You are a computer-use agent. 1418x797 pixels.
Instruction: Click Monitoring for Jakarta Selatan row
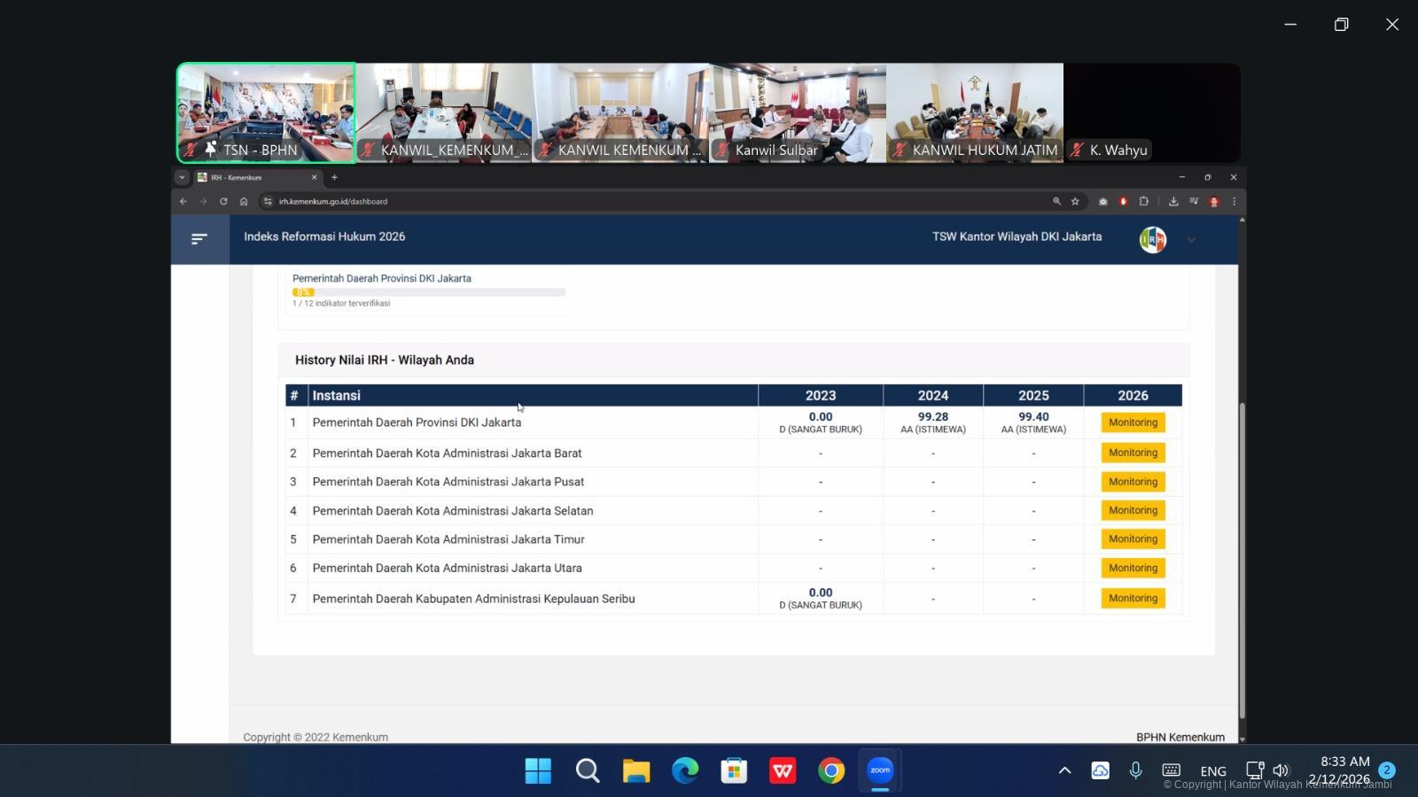coord(1133,510)
